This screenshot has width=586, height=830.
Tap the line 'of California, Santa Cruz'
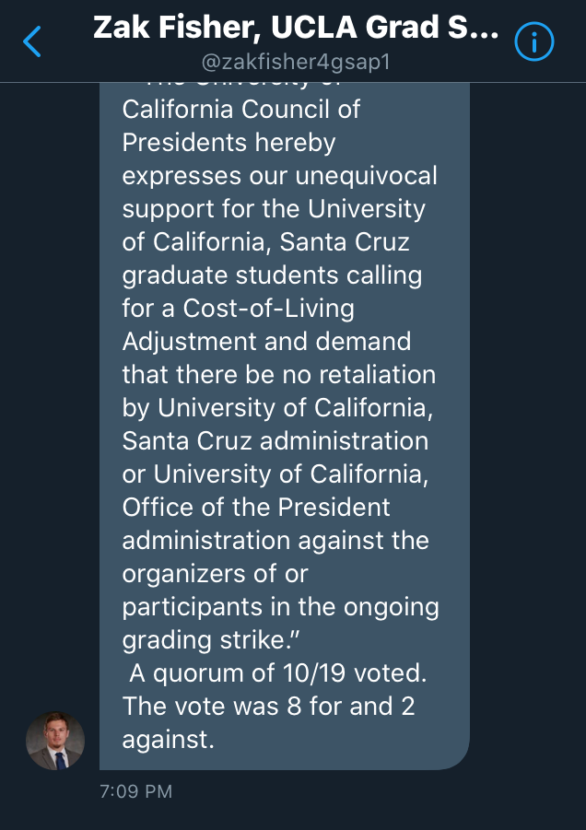click(265, 242)
